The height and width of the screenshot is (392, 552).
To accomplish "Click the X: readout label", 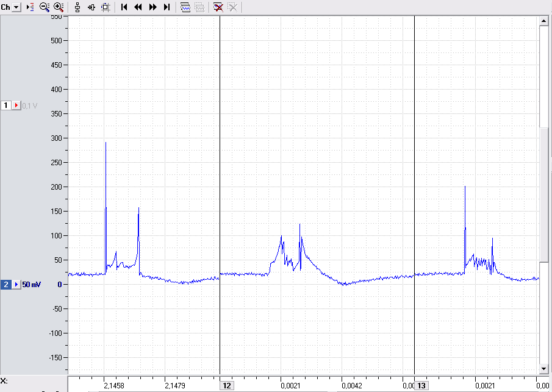I will coord(4,381).
